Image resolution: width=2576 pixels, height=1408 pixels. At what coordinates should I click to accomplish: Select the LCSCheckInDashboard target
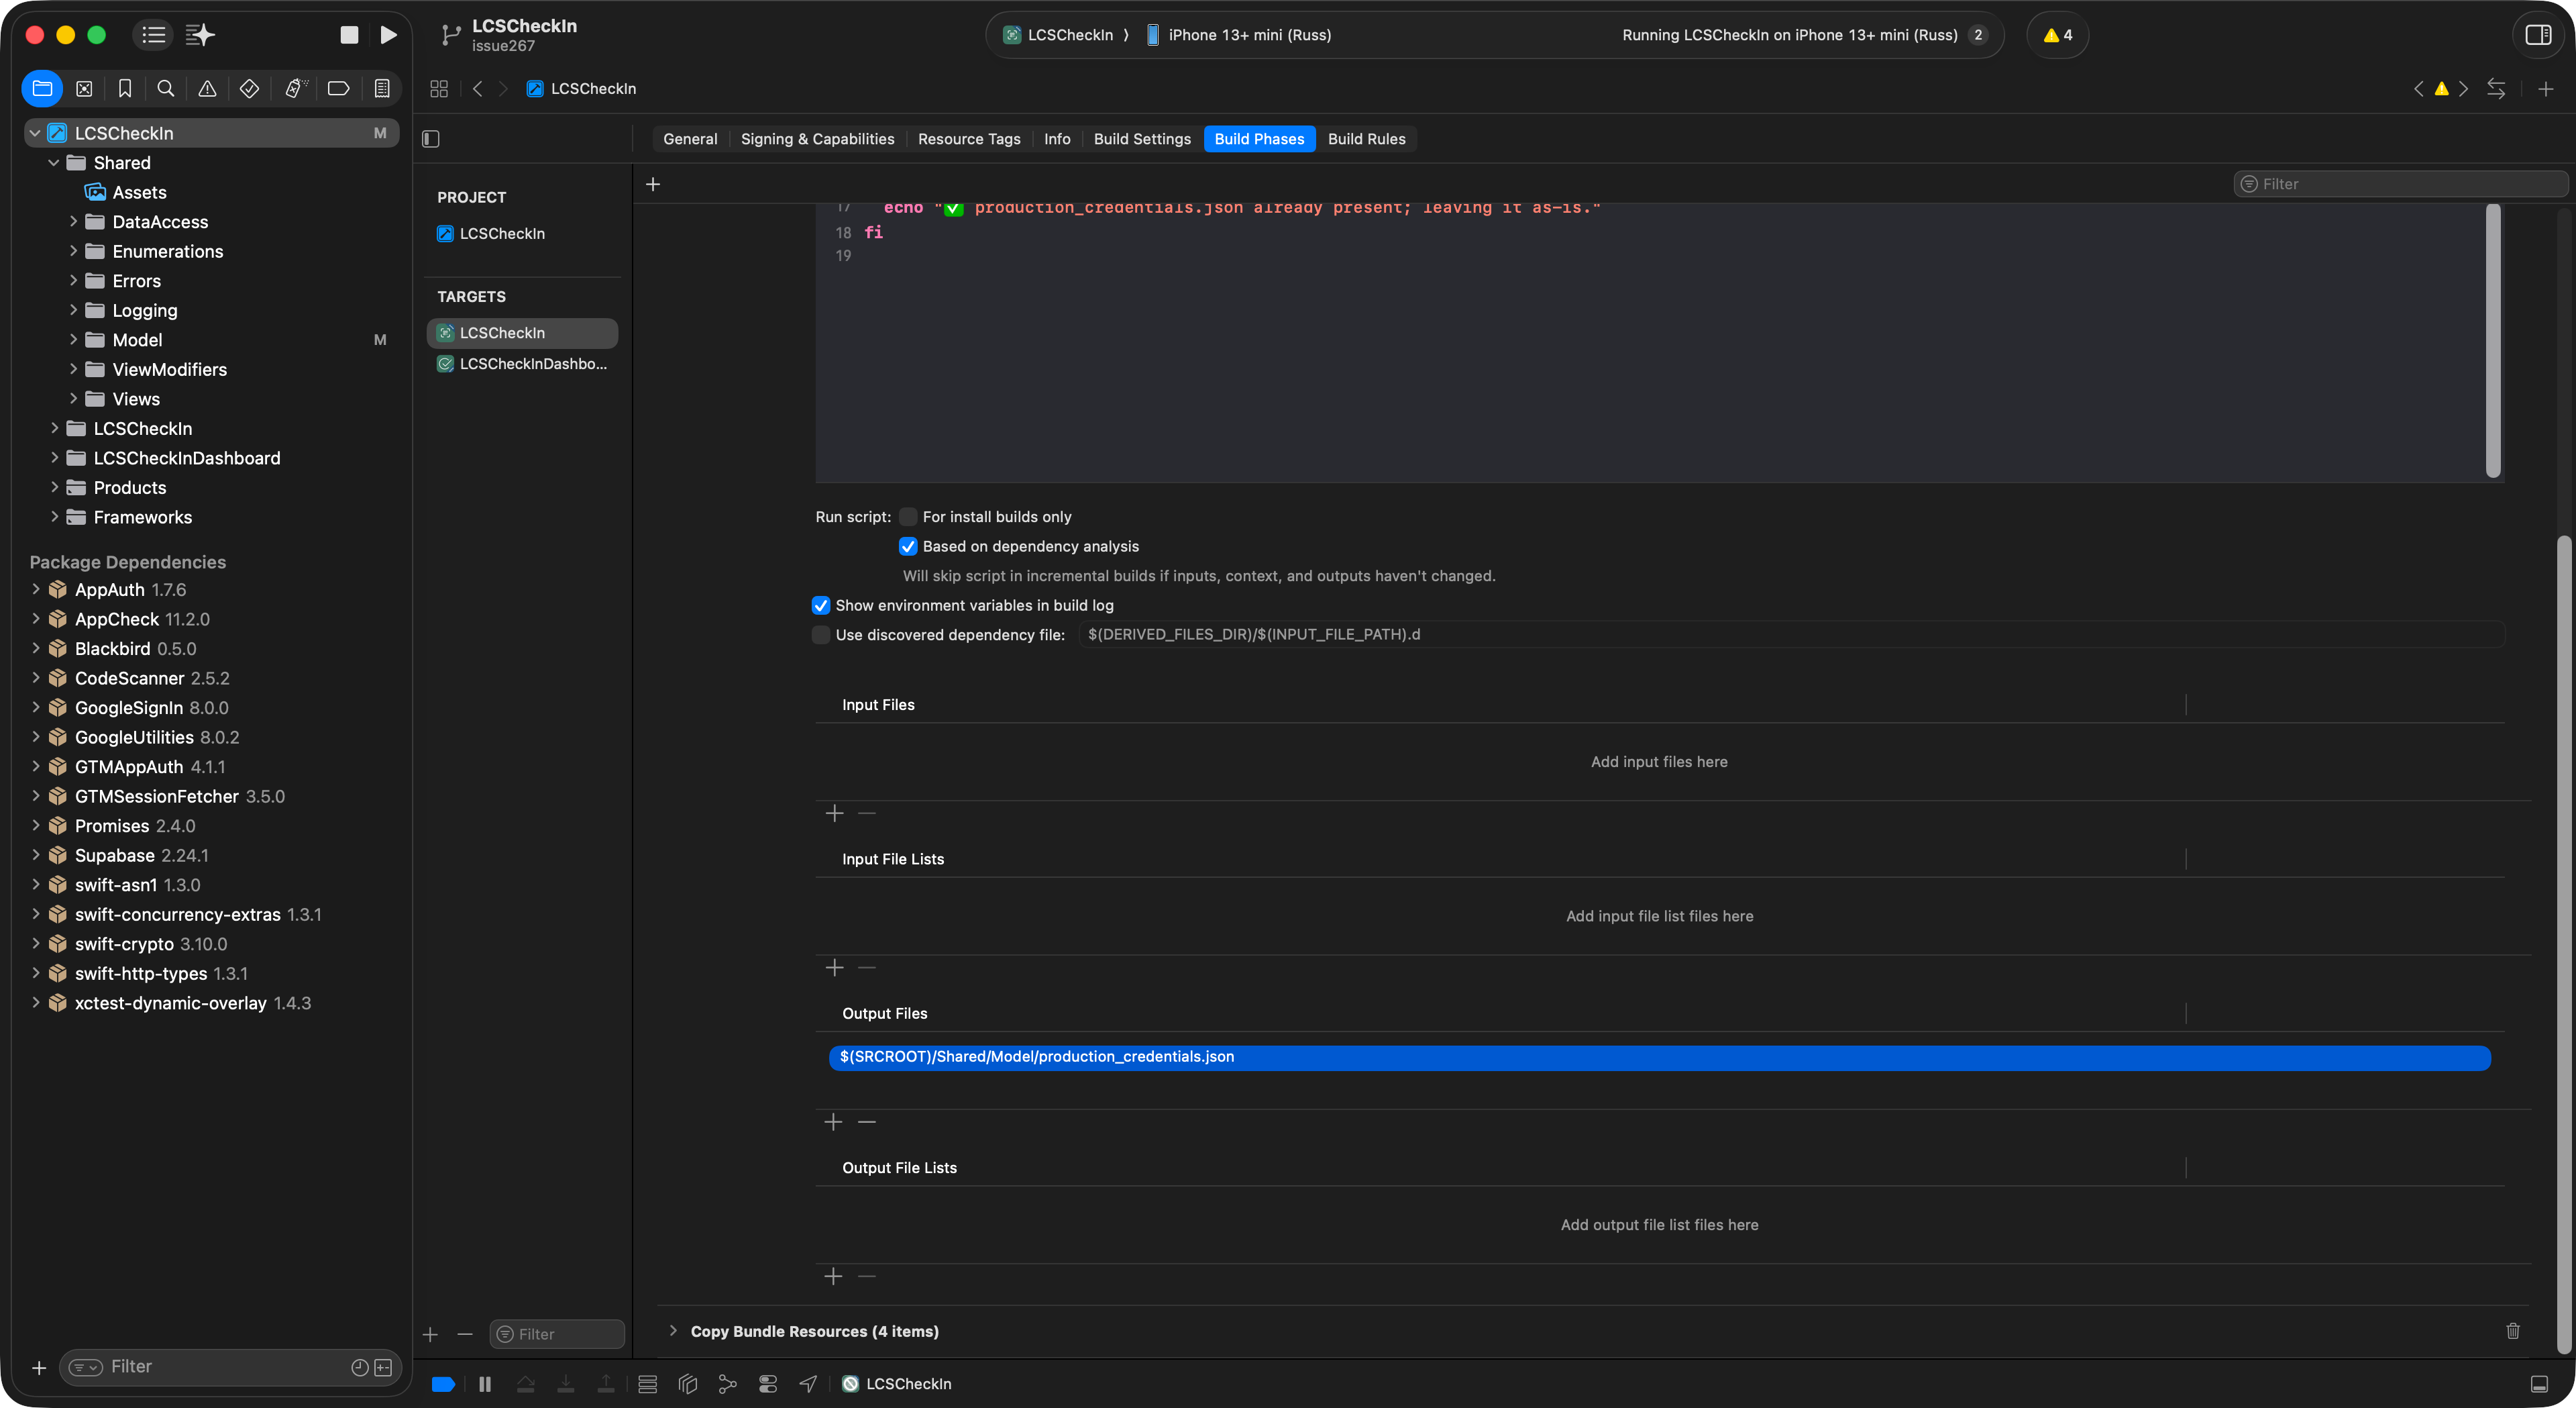pos(532,364)
